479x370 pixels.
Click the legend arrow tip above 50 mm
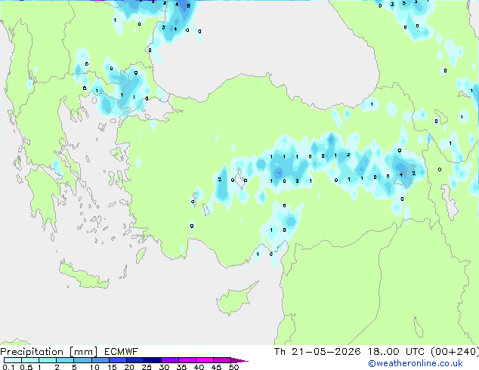239,360
